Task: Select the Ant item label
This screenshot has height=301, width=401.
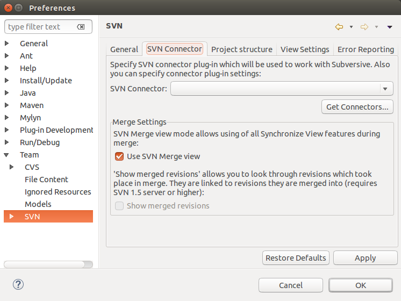Action: 26,56
